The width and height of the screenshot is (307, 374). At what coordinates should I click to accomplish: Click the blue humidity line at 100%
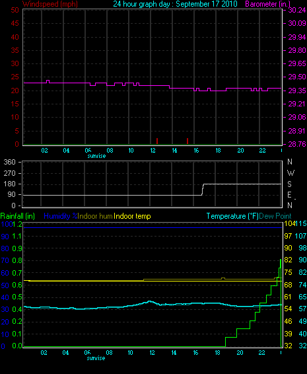153,227
